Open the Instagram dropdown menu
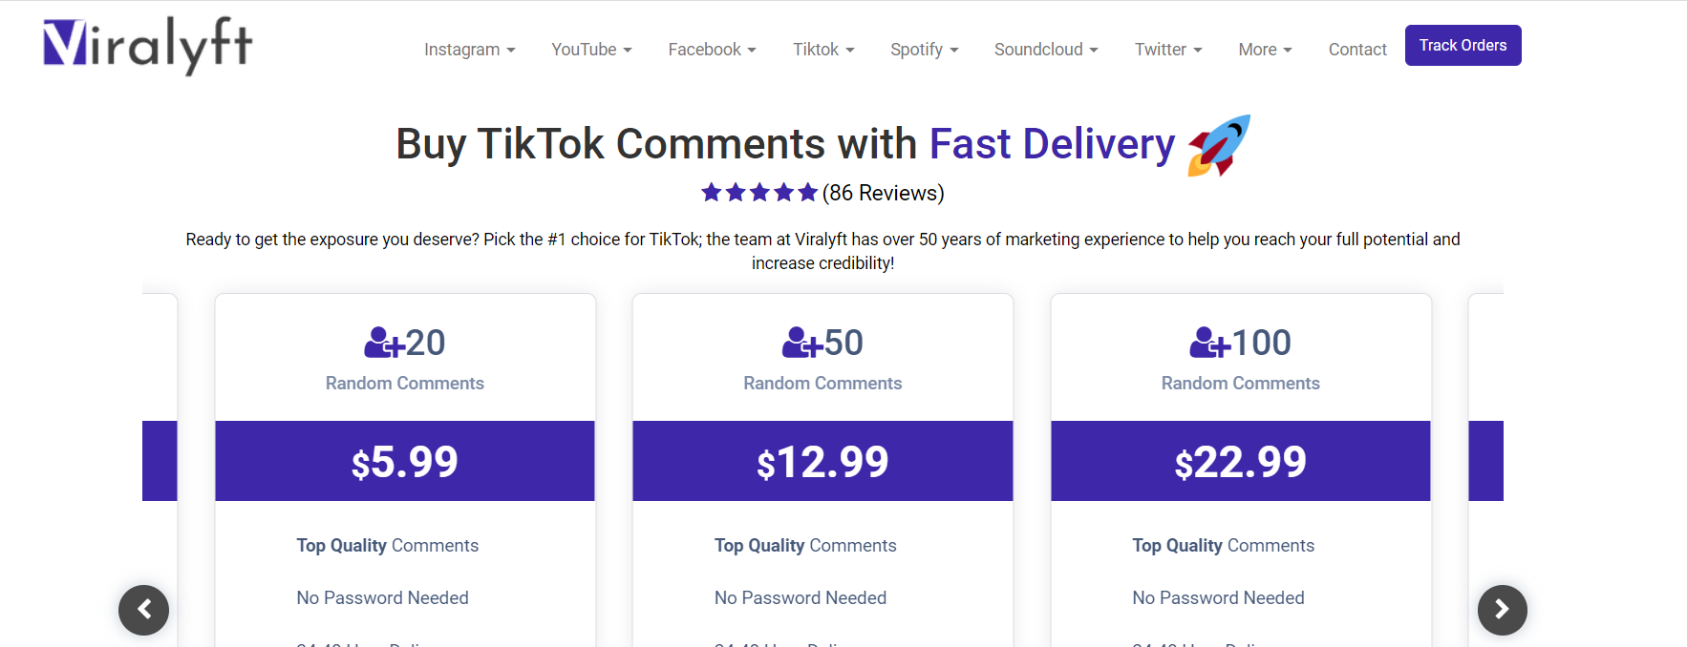1687x647 pixels. 470,50
